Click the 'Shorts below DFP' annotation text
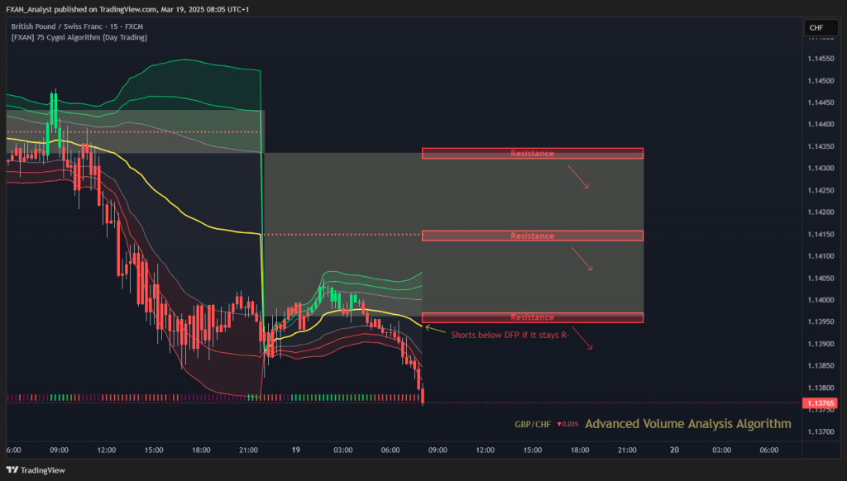The height and width of the screenshot is (481, 847). point(510,335)
